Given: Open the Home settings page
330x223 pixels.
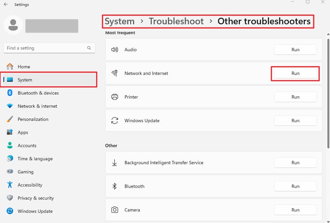Looking at the screenshot, I should pos(49,67).
